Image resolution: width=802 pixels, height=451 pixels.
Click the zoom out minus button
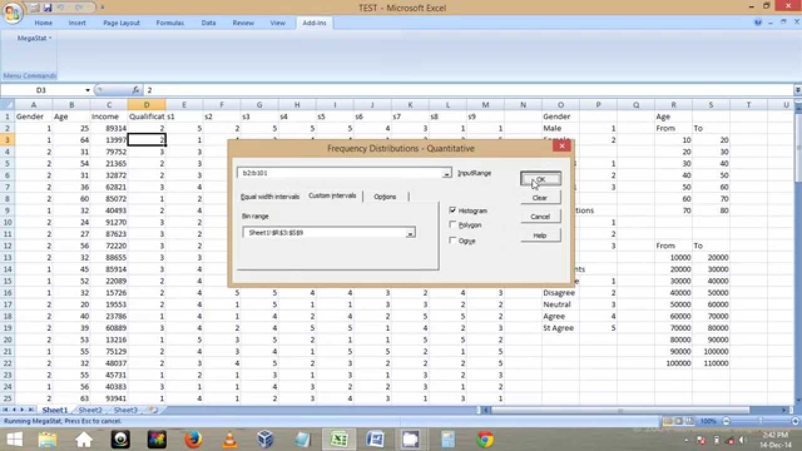point(725,422)
